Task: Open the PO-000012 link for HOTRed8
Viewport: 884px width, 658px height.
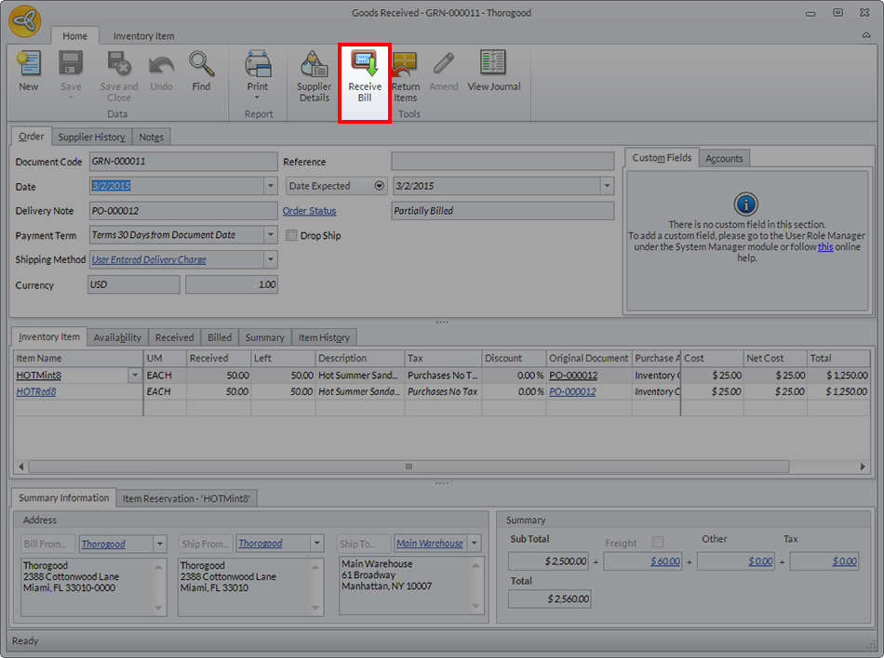Action: [x=572, y=392]
